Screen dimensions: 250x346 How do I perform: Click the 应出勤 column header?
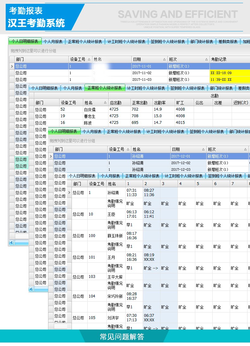point(119,103)
